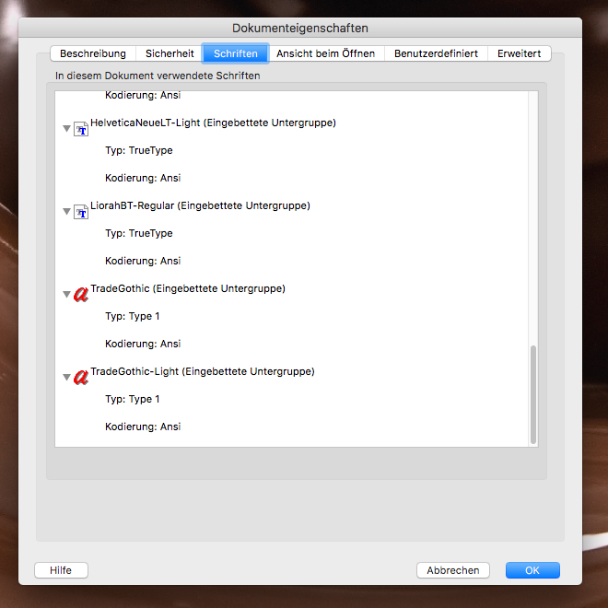Click the 'In diesem Dokument verwendete Schriften' label

158,76
